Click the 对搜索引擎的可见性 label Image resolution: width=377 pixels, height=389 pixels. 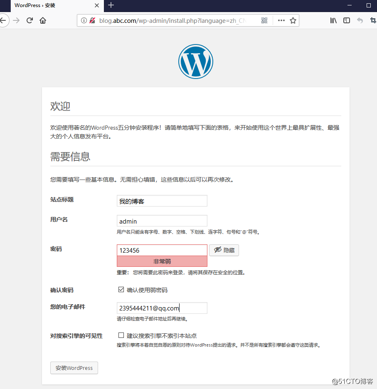76,336
